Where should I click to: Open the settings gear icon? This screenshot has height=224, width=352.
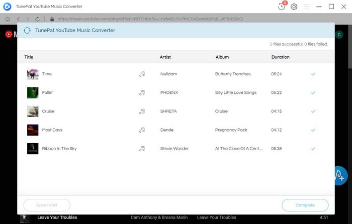[294, 7]
